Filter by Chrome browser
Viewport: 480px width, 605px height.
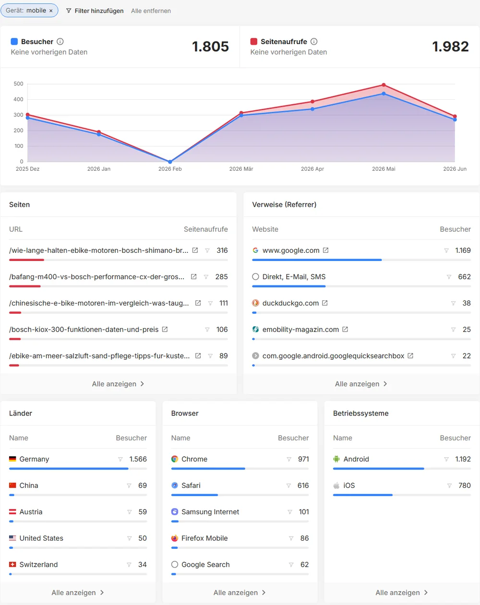(289, 459)
